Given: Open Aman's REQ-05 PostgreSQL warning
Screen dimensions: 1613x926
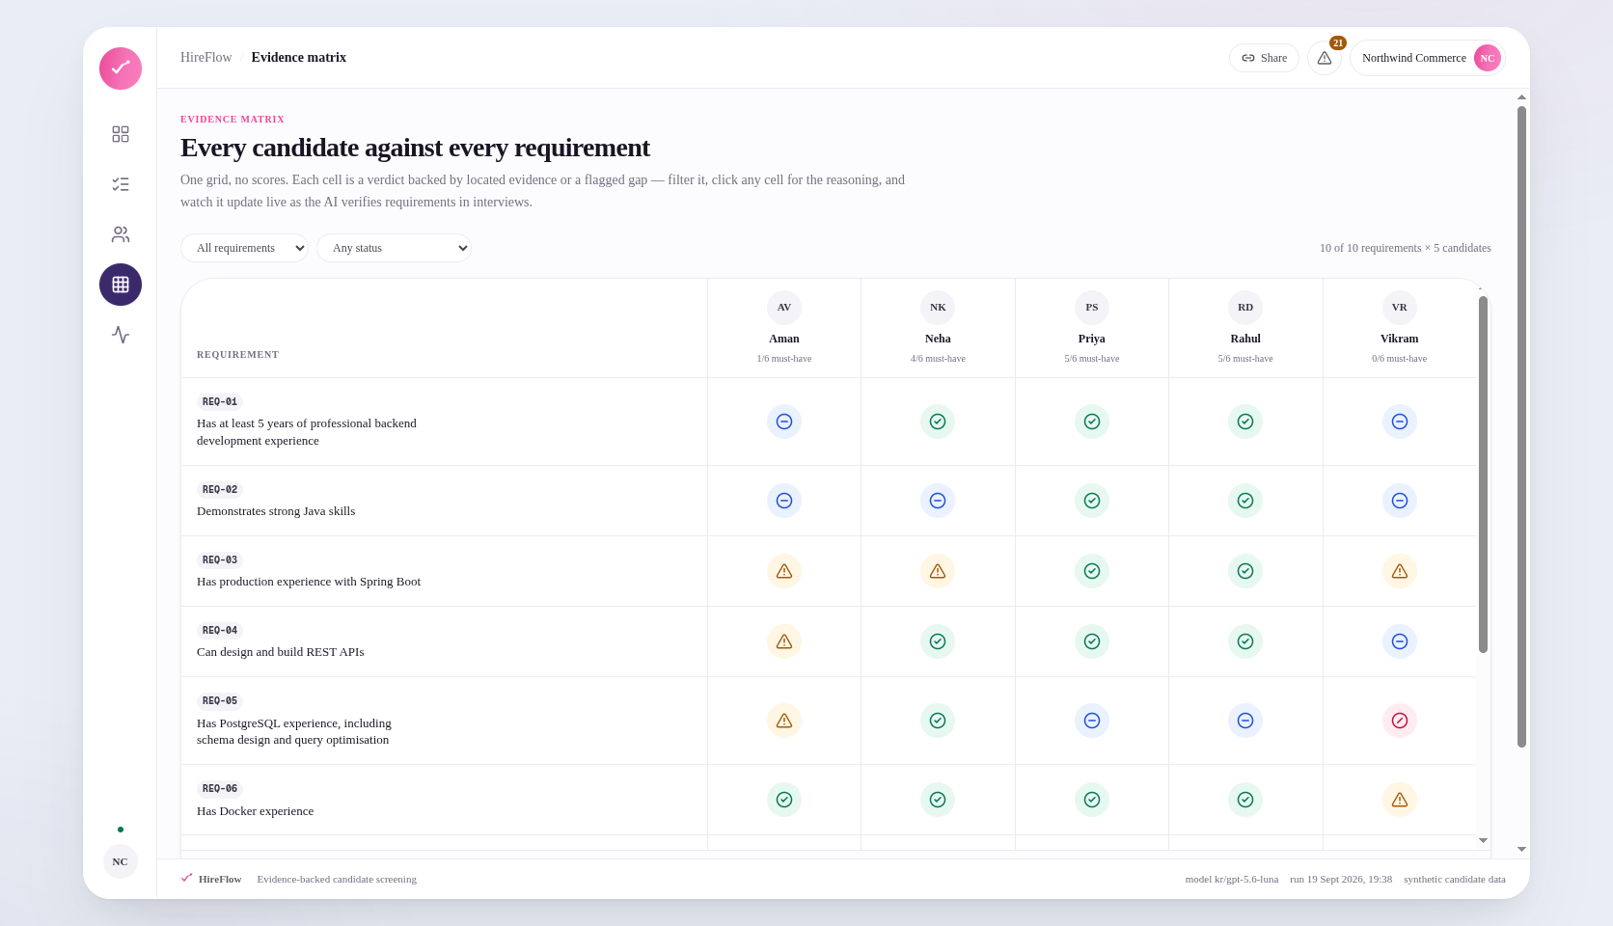Looking at the screenshot, I should point(784,721).
